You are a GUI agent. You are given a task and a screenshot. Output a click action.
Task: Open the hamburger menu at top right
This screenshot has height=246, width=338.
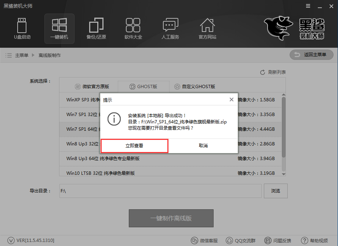point(308,6)
